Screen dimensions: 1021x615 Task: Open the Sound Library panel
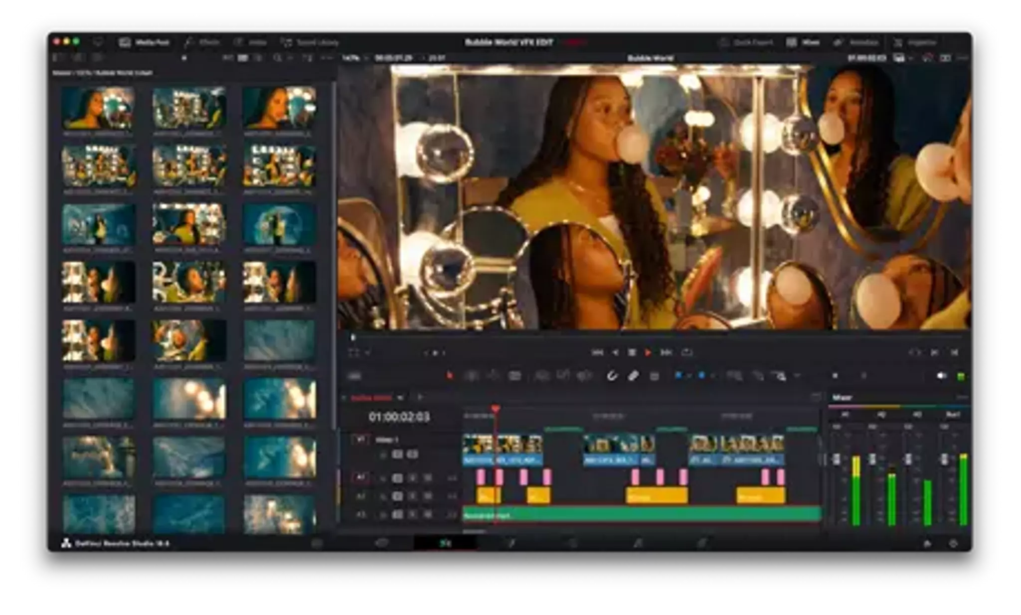[x=310, y=42]
